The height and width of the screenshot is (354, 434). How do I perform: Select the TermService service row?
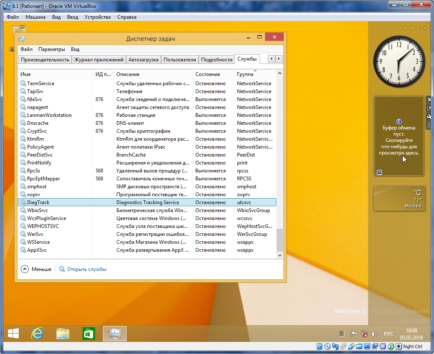[147, 83]
